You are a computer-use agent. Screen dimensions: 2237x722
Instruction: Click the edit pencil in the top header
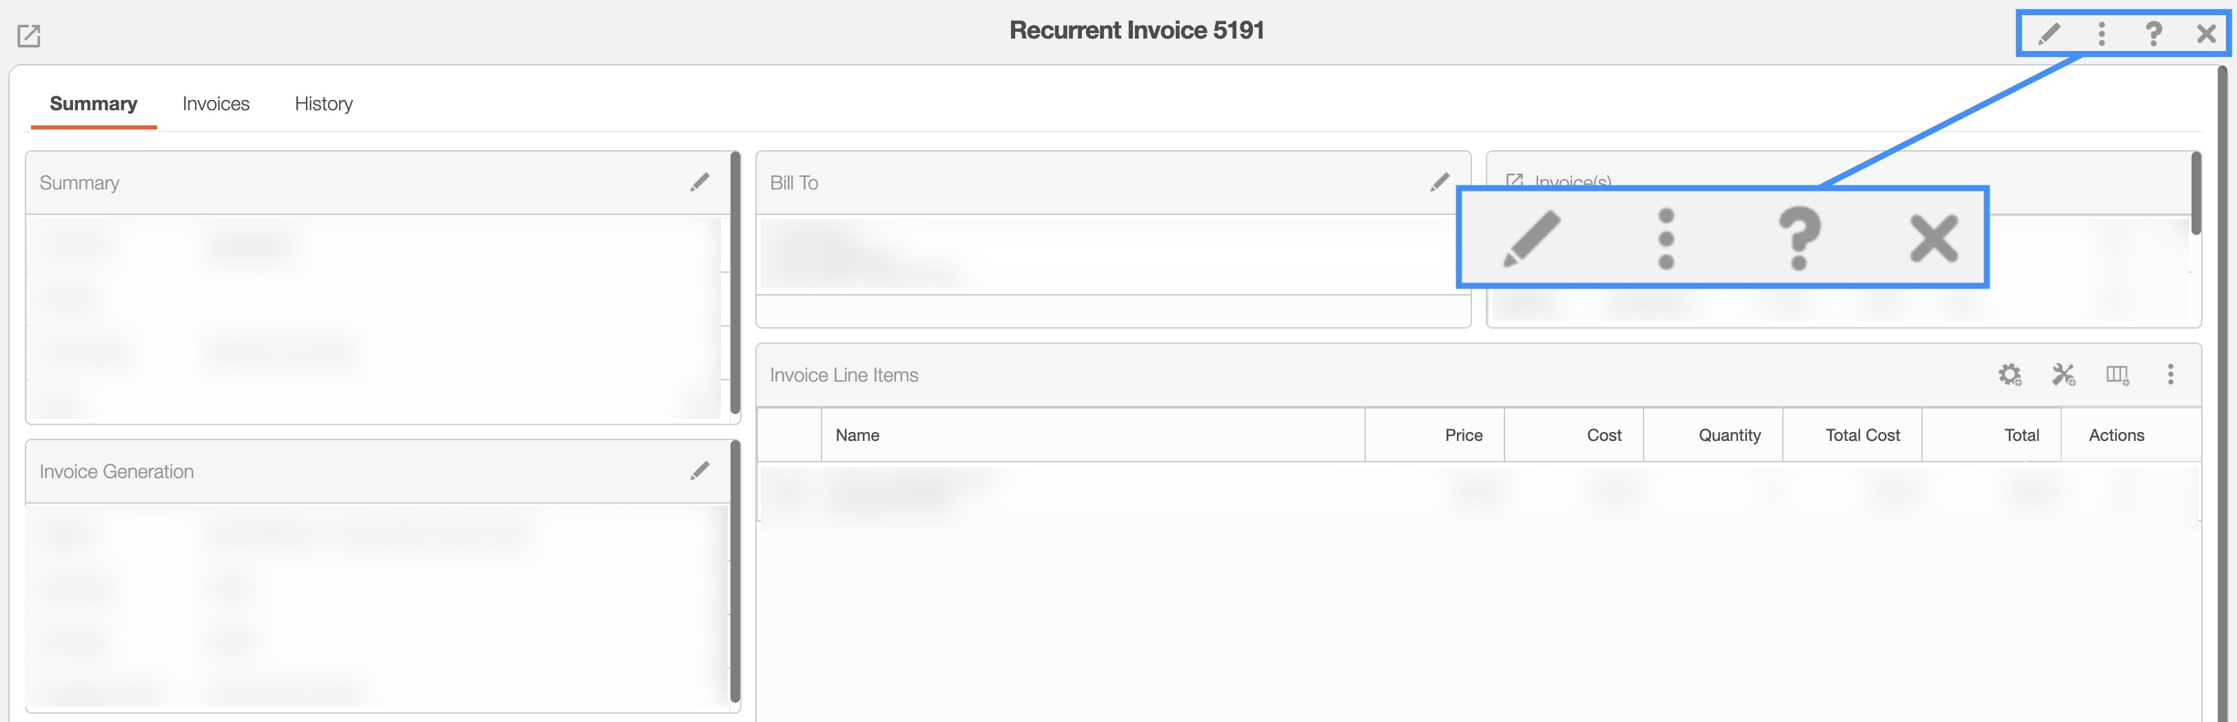coord(2049,34)
